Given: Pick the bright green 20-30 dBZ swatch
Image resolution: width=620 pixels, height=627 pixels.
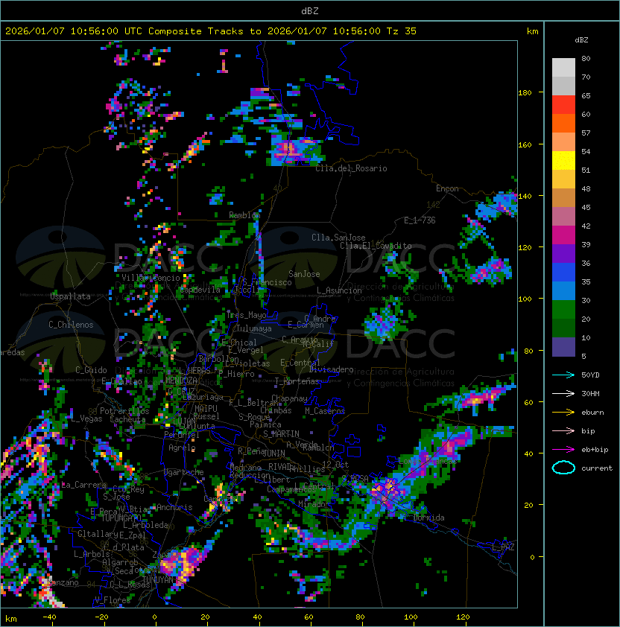Looking at the screenshot, I should 563,310.
